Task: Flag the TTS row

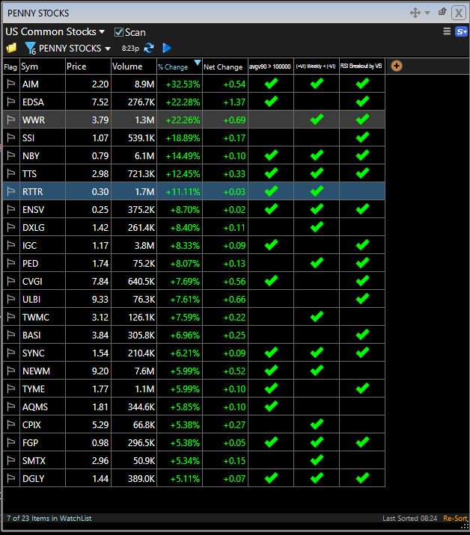Action: [x=11, y=173]
